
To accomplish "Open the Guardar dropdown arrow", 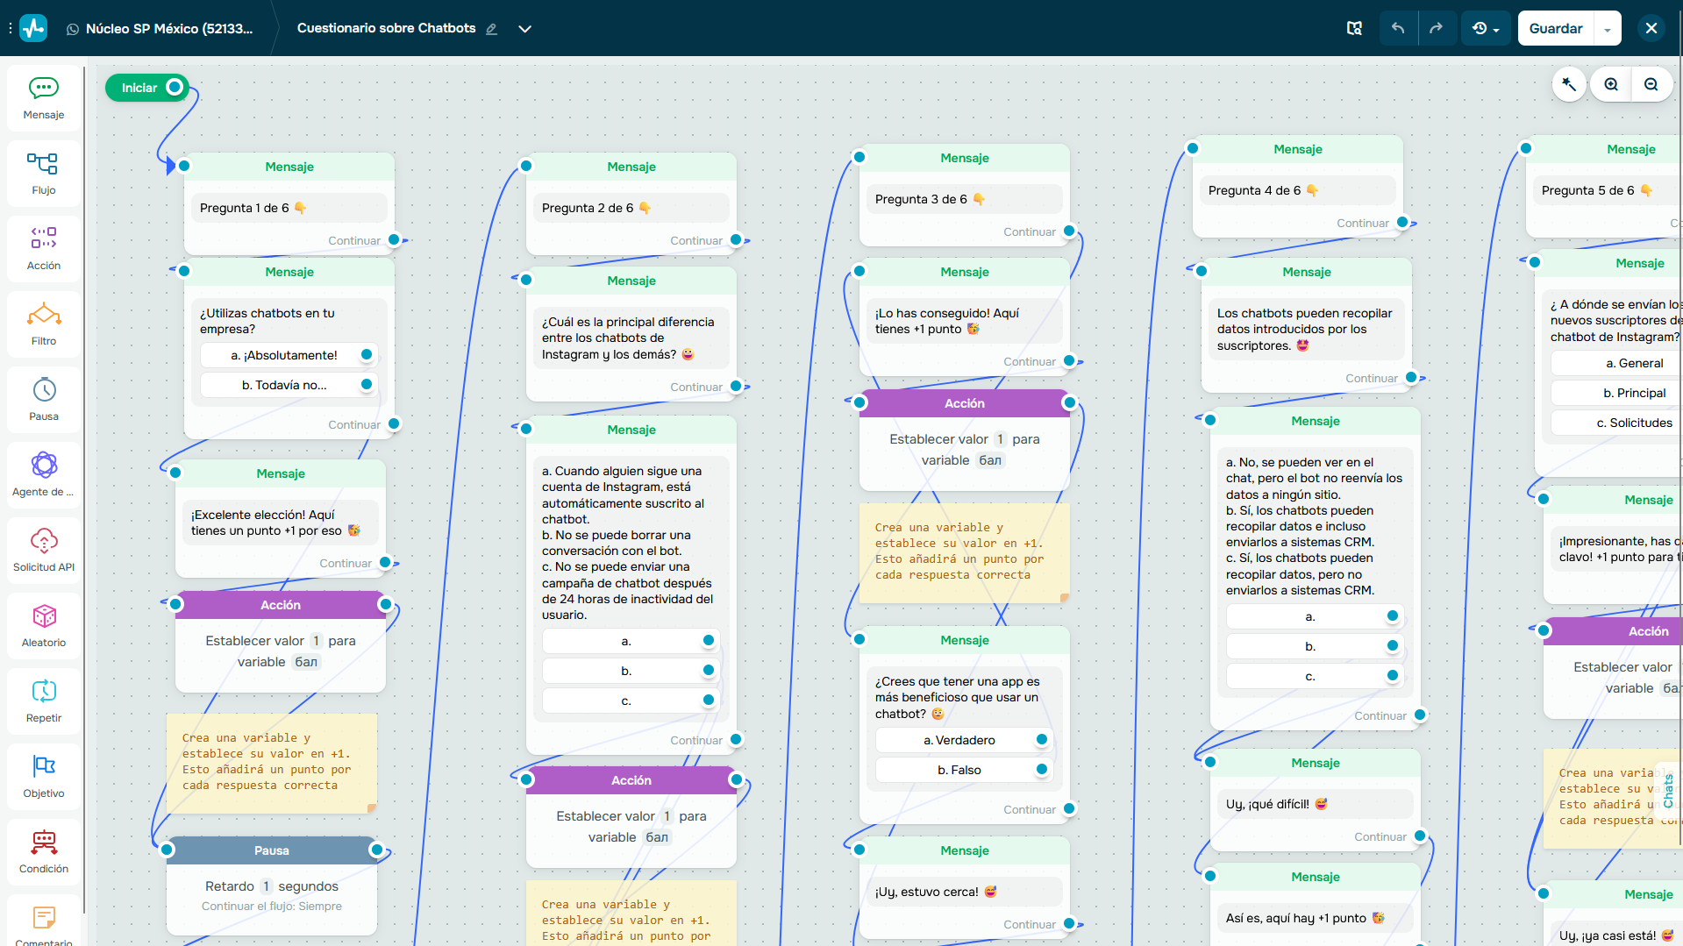I will (1608, 29).
